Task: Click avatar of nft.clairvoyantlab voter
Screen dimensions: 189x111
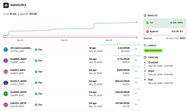Action: click(x=6, y=50)
